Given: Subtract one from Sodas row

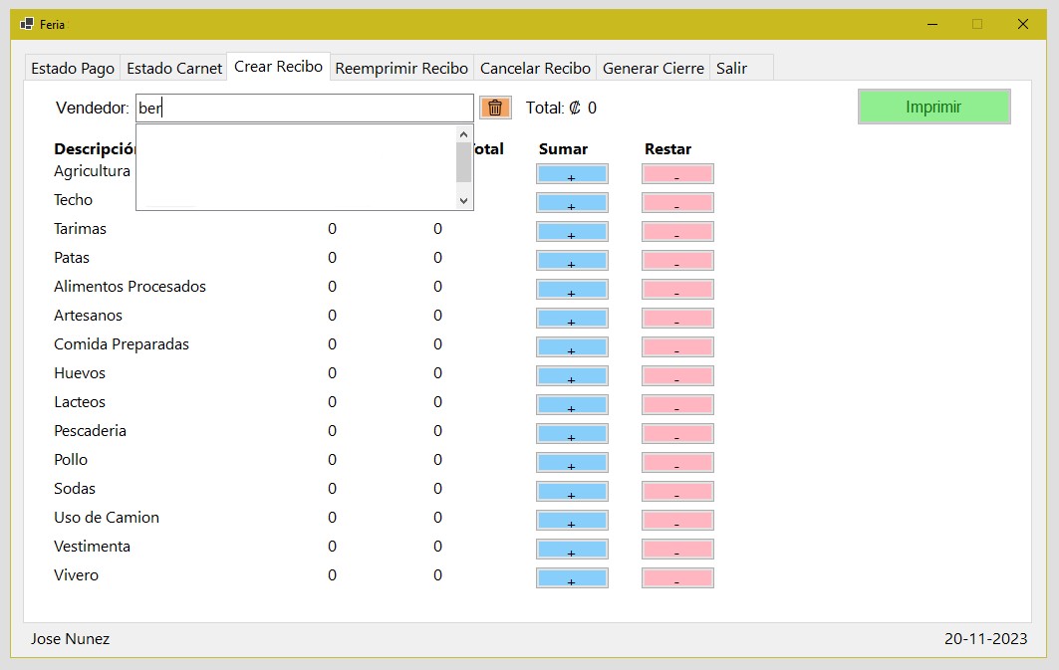Looking at the screenshot, I should coord(677,492).
